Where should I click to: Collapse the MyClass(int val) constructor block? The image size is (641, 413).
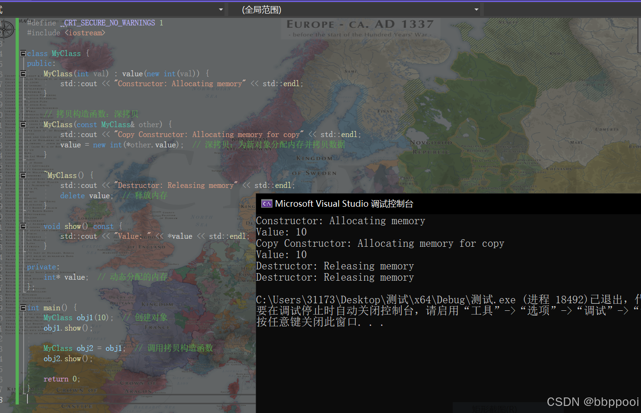(x=23, y=74)
